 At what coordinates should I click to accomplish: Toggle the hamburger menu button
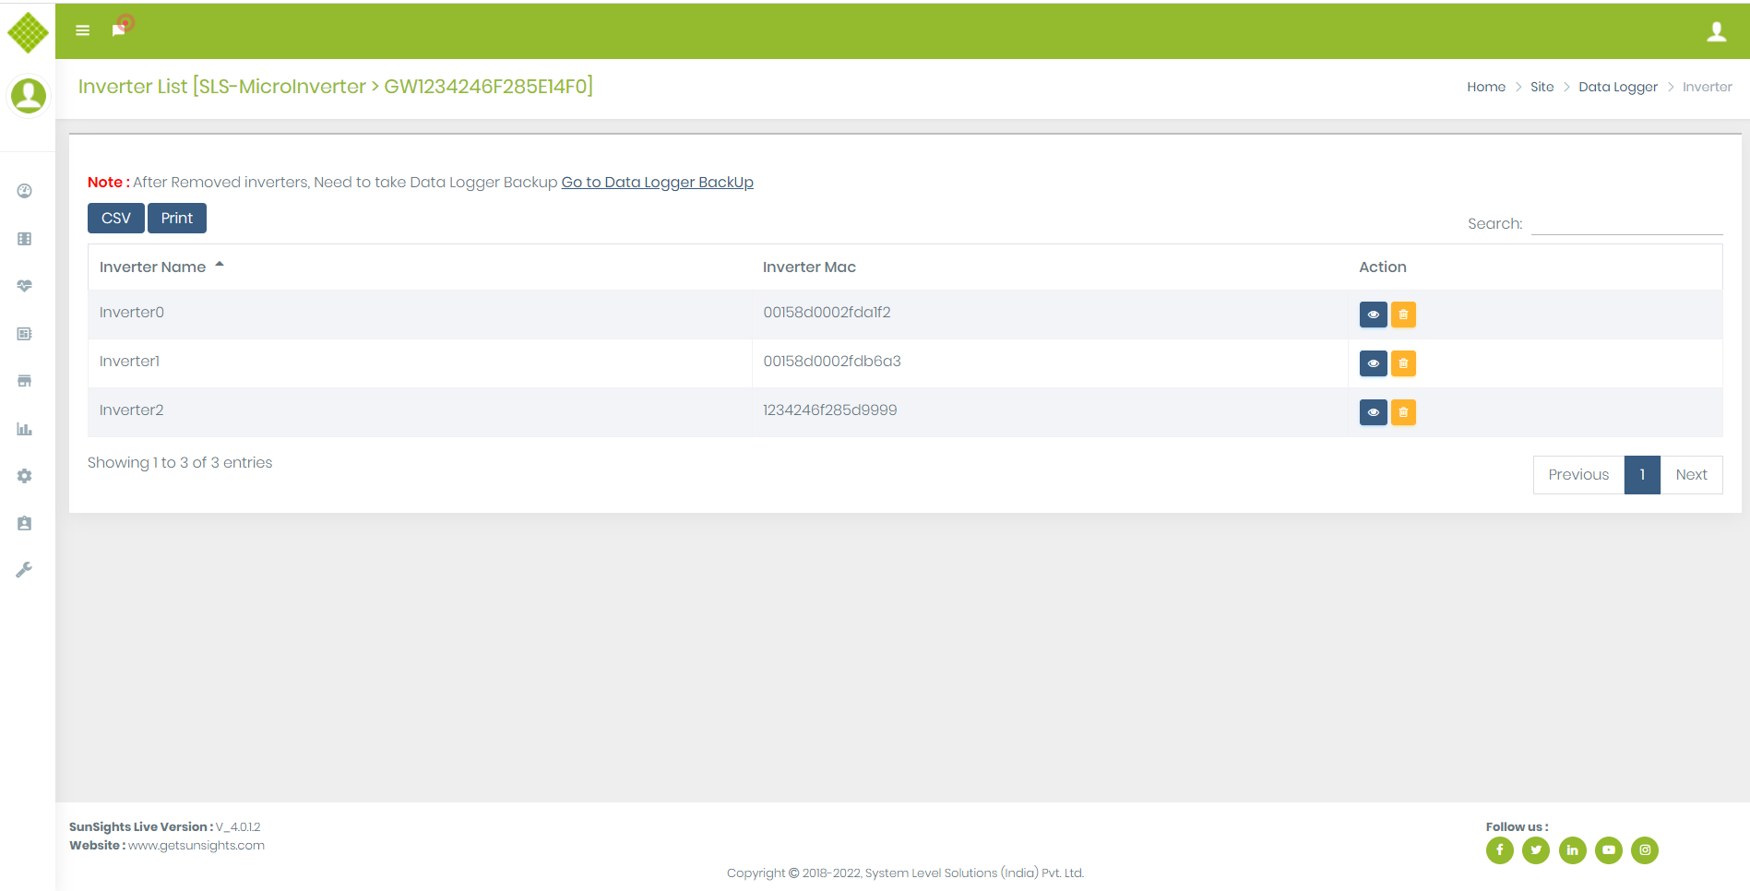coord(82,30)
